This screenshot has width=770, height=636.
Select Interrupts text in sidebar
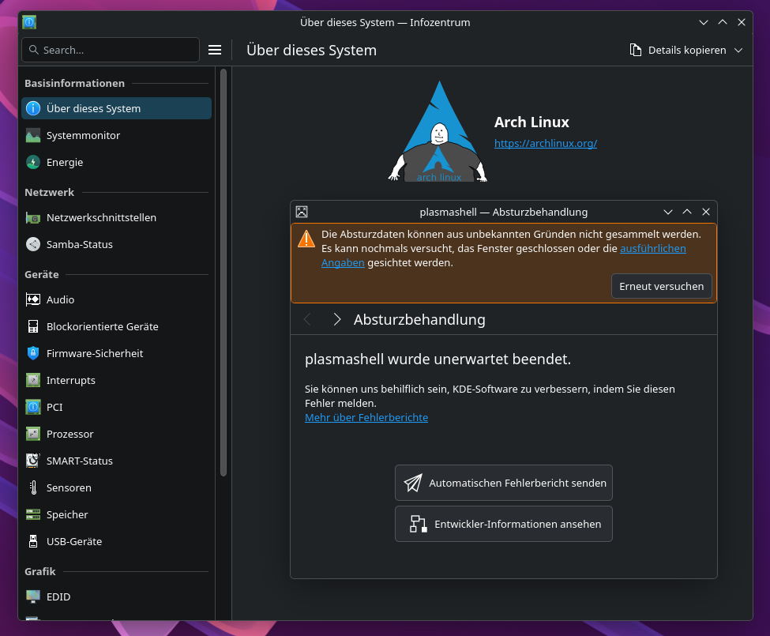pos(71,381)
